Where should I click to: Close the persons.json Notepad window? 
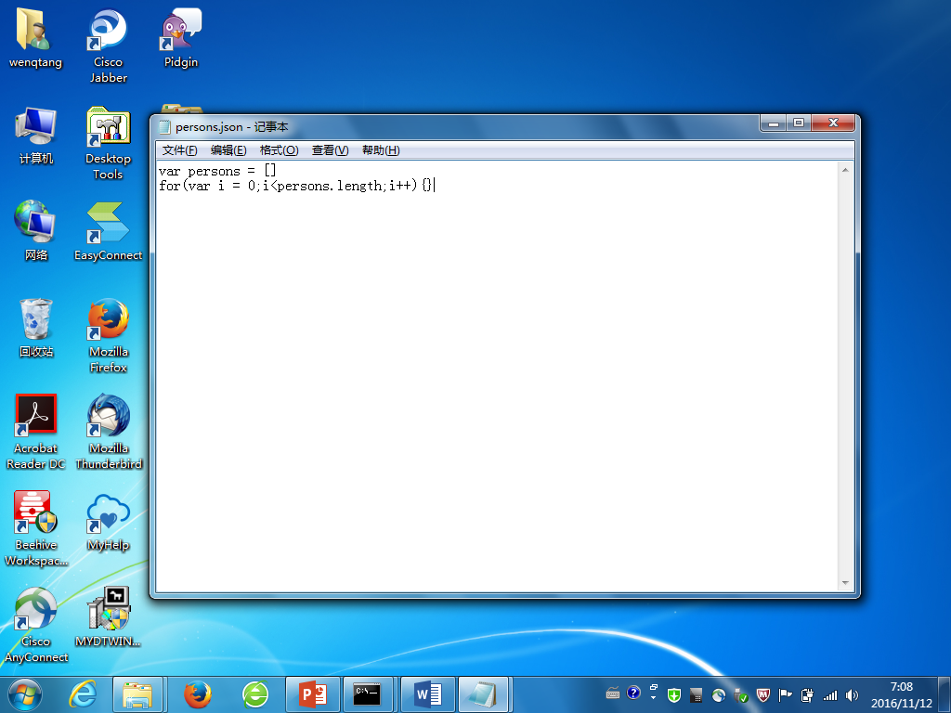833,123
